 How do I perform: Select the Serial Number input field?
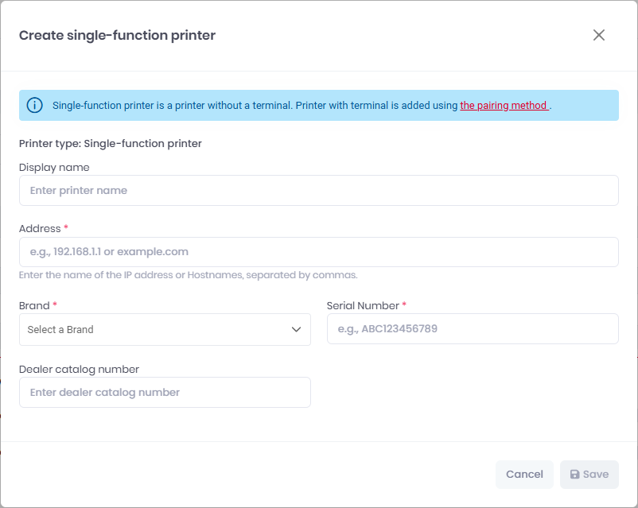click(x=473, y=328)
